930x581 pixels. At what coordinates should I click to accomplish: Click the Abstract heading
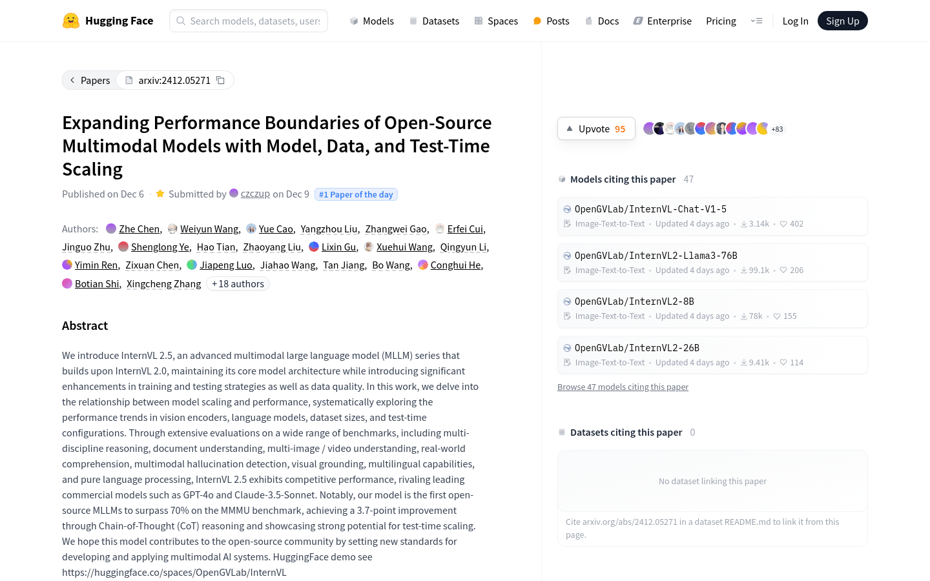point(85,325)
